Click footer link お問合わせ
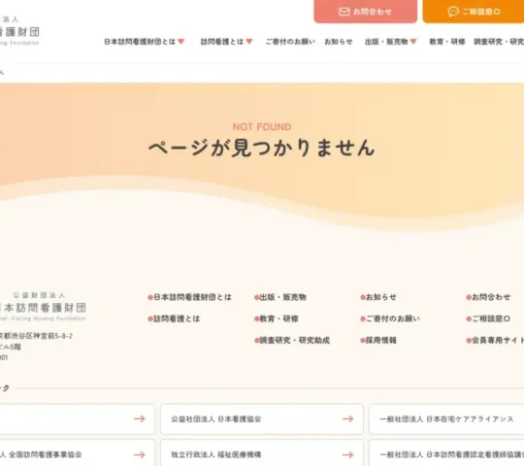This screenshot has height=466, width=524. [488, 297]
